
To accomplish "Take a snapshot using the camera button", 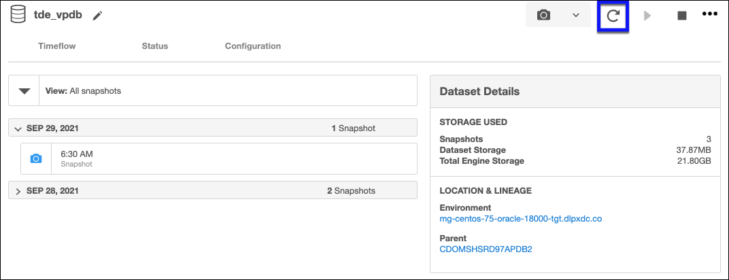I will (x=543, y=15).
